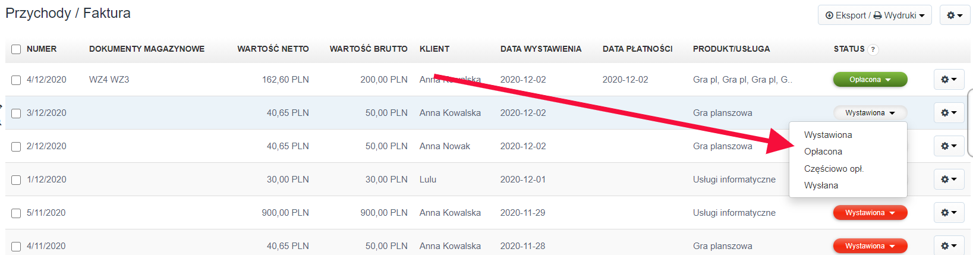Select Opłacona in the status menu
The width and height of the screenshot is (973, 255).
point(823,152)
